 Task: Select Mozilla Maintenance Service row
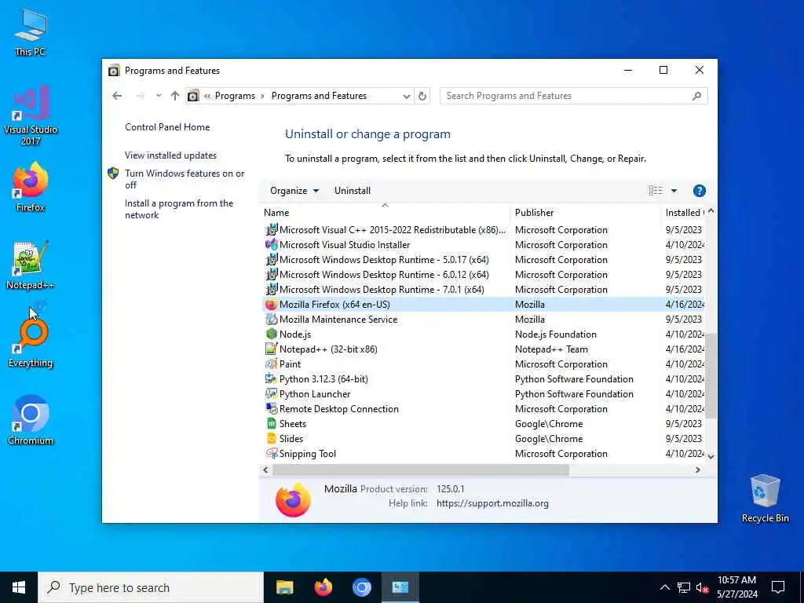[484, 320]
